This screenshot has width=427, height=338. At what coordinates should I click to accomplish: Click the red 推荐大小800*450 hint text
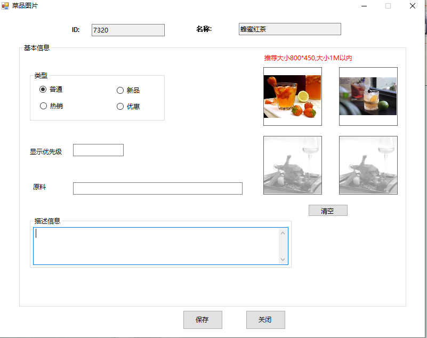point(308,58)
